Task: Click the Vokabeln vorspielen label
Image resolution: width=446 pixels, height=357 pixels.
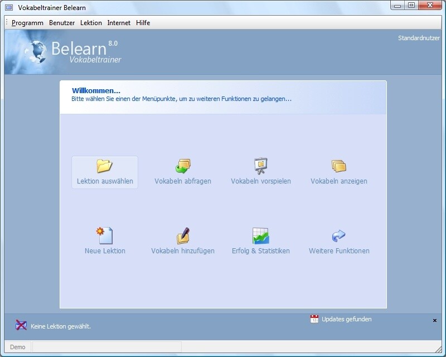Action: (261, 181)
